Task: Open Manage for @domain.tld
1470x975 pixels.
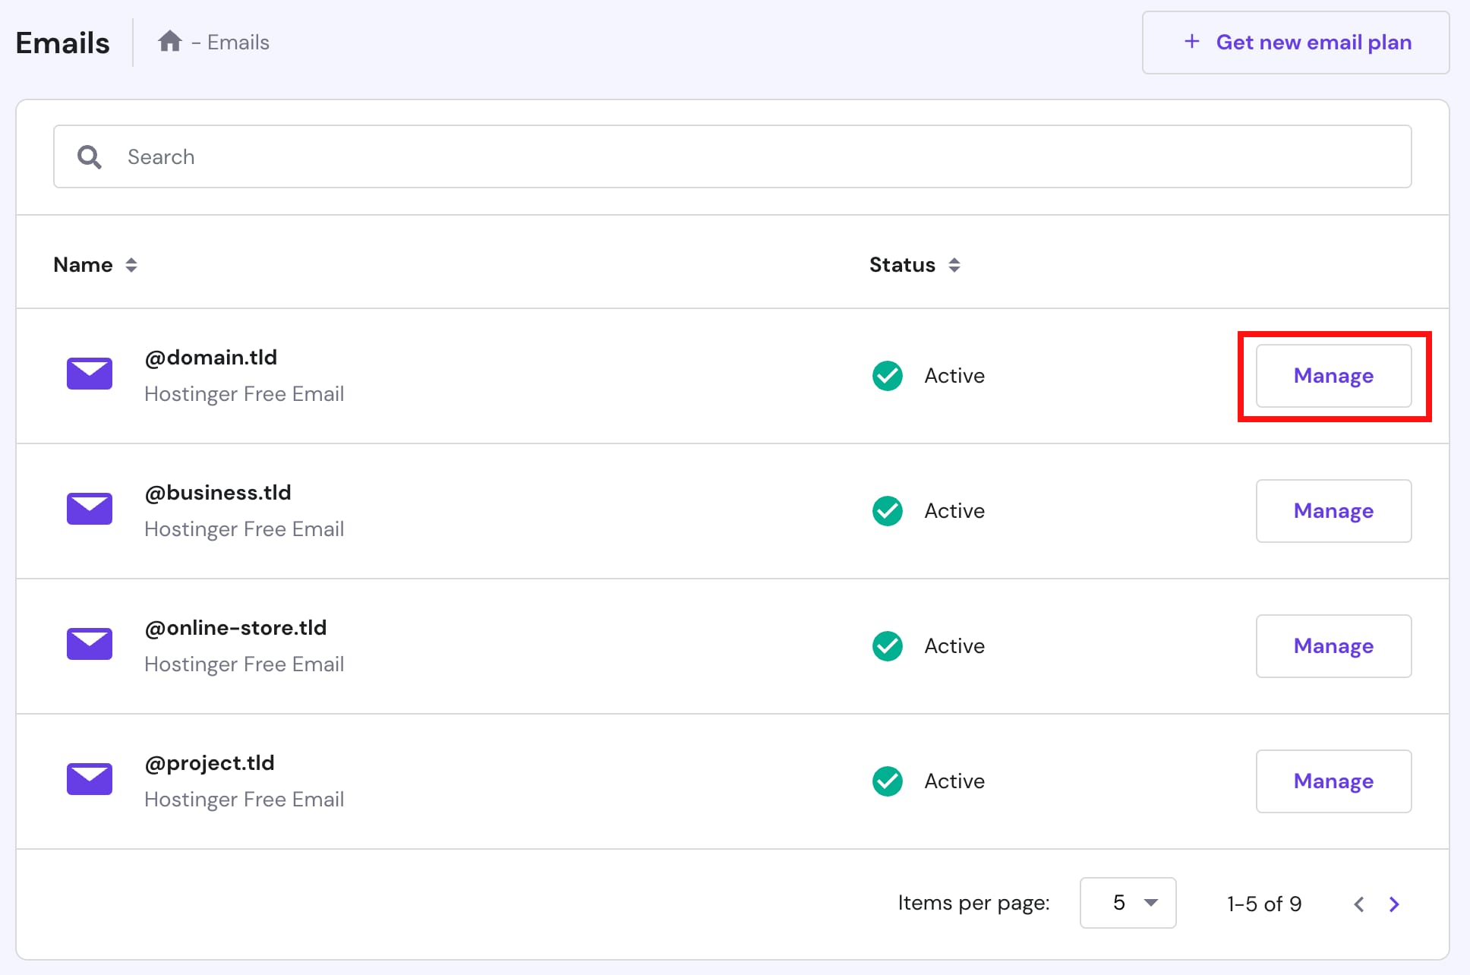Action: click(1333, 375)
